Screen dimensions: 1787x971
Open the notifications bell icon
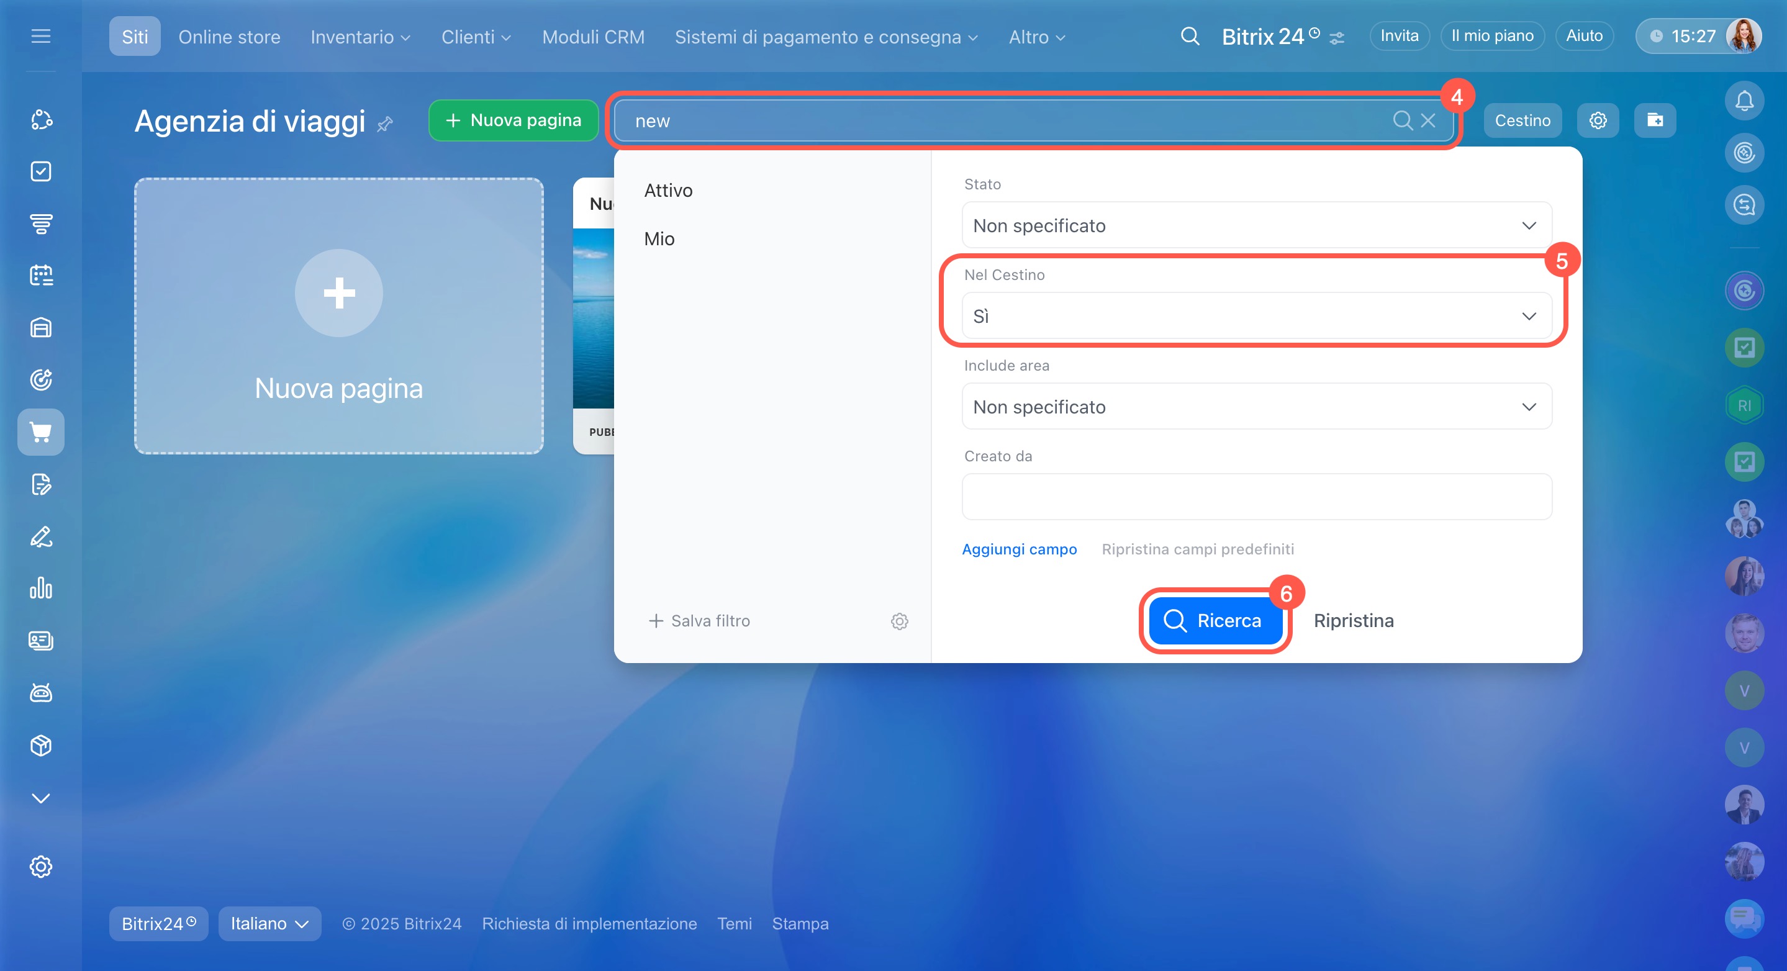tap(1744, 101)
